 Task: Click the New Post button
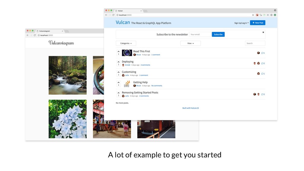pyautogui.click(x=258, y=23)
